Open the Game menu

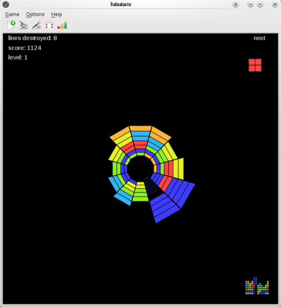tap(12, 14)
